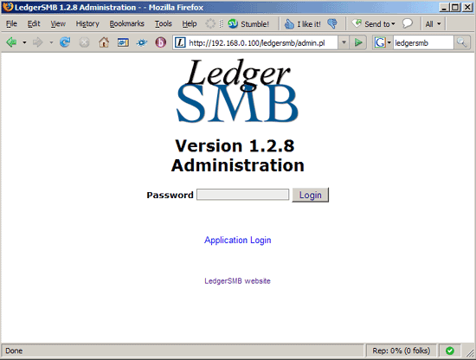Click the green Back arrow button
The width and height of the screenshot is (476, 360).
click(x=11, y=42)
